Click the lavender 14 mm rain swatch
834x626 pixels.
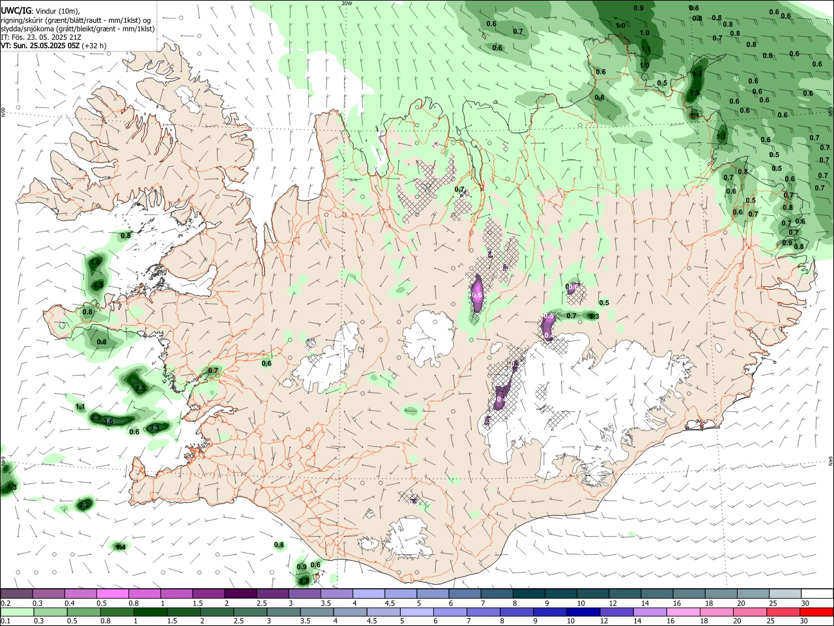[649, 612]
